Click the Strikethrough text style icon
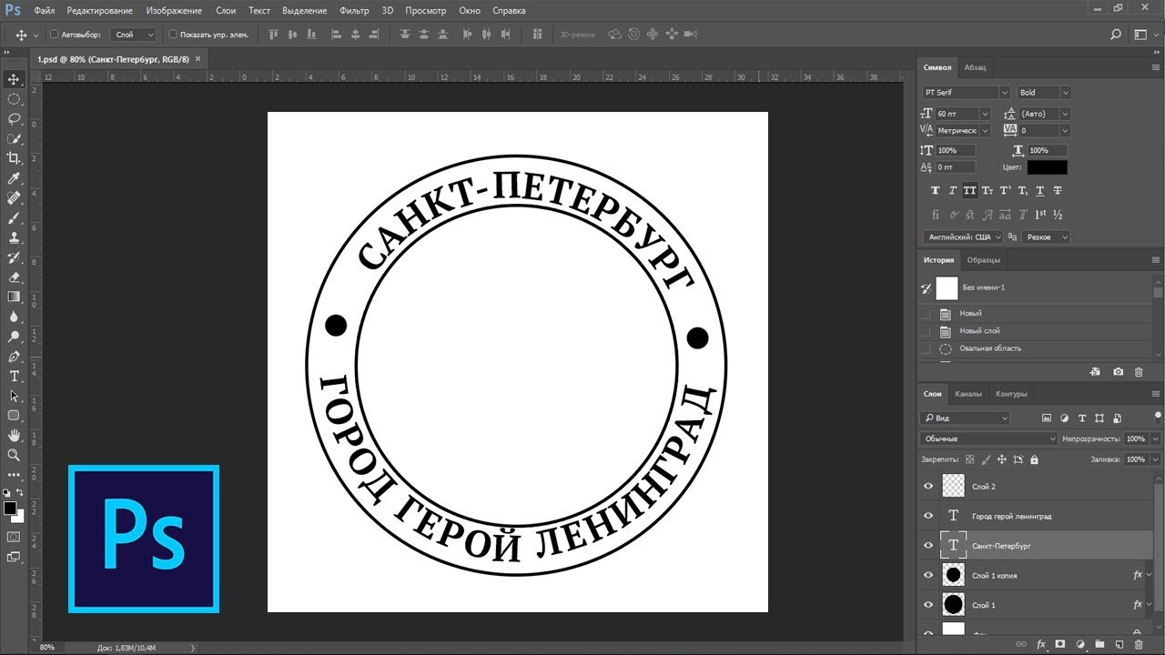The image size is (1165, 655). (x=1057, y=191)
